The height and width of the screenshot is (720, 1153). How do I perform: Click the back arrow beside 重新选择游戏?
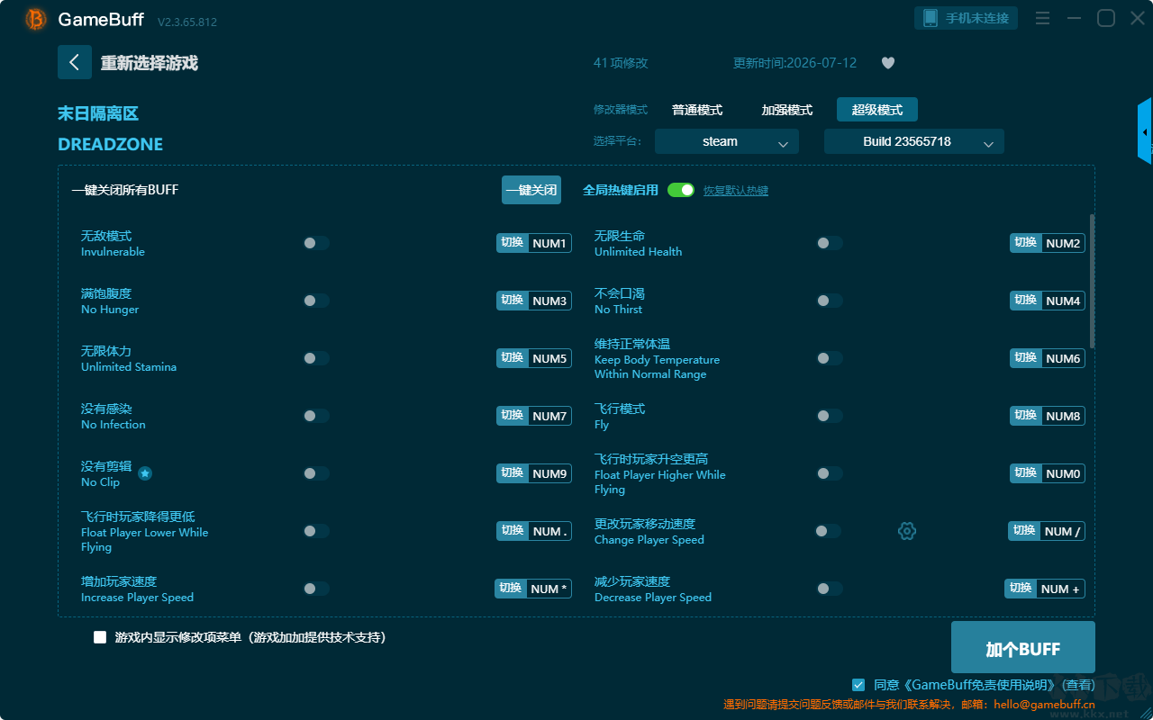pyautogui.click(x=75, y=62)
